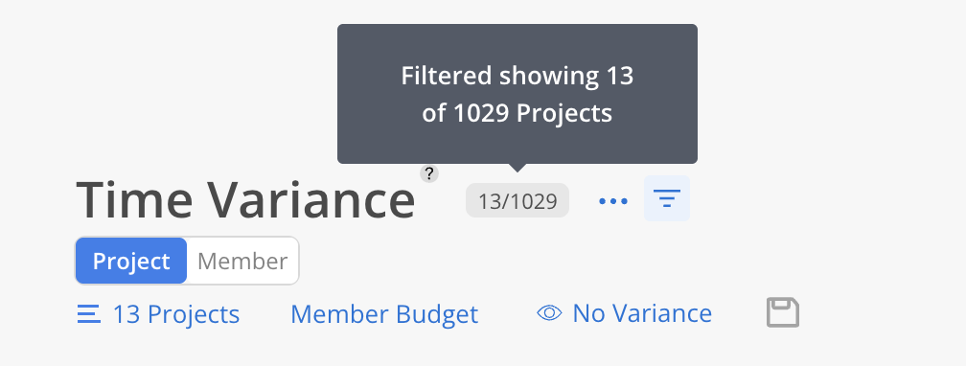Click the 'Filtered showing 13' tooltip line
The width and height of the screenshot is (966, 366).
click(x=517, y=76)
